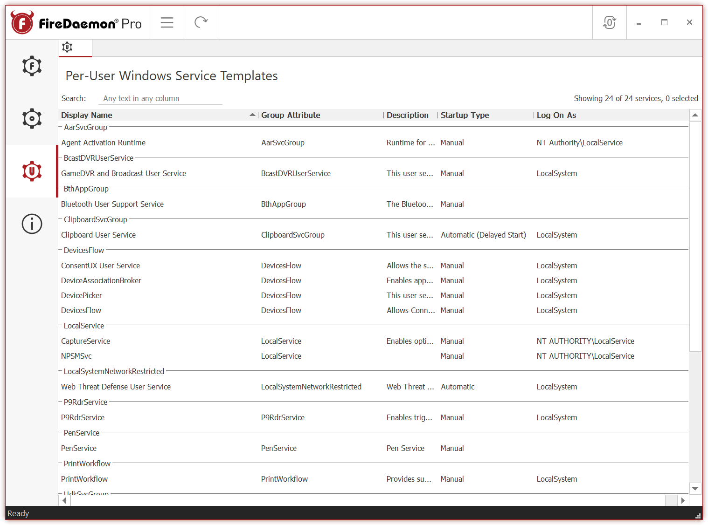
Task: Click the horizontal scroll left arrow
Action: pyautogui.click(x=64, y=500)
